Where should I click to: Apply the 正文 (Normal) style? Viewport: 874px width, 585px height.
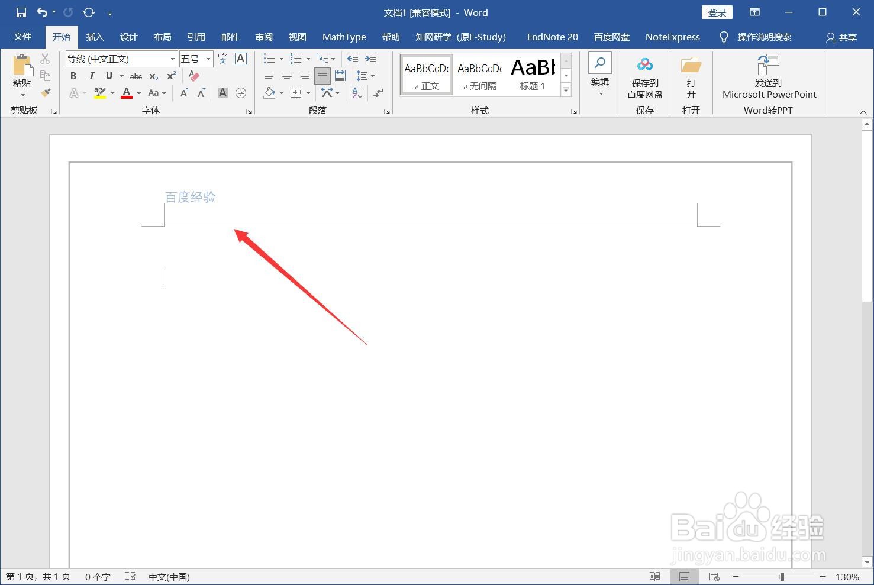click(x=427, y=75)
